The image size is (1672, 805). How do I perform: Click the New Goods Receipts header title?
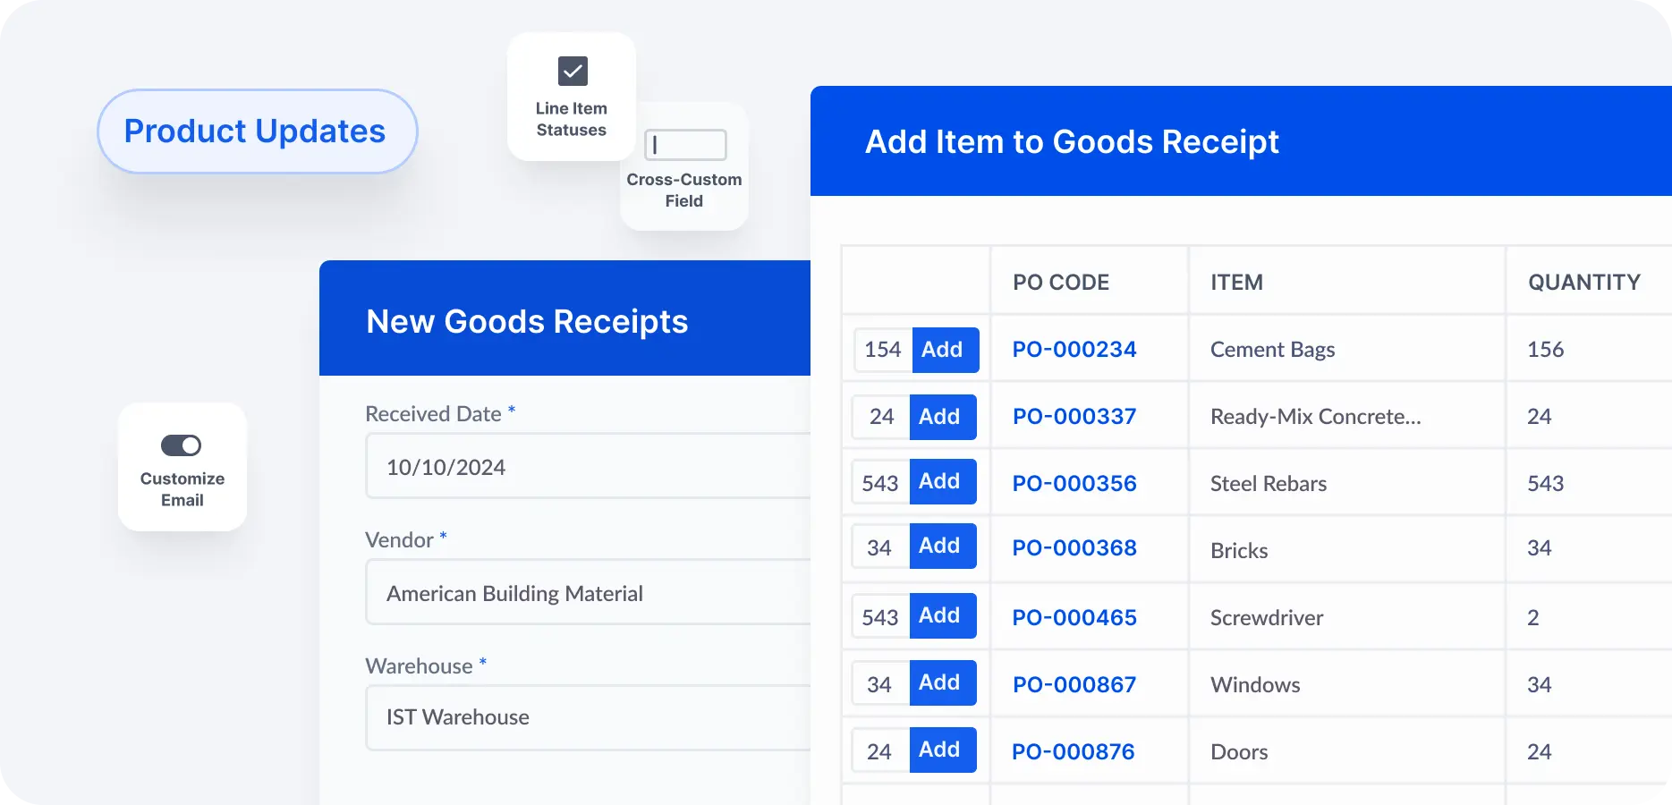pyautogui.click(x=527, y=322)
